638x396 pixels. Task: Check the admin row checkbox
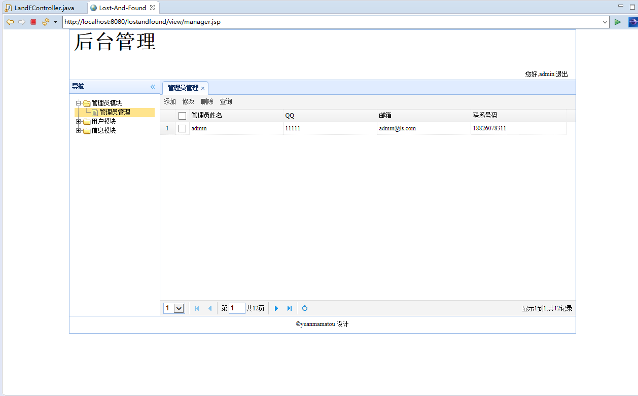click(183, 129)
